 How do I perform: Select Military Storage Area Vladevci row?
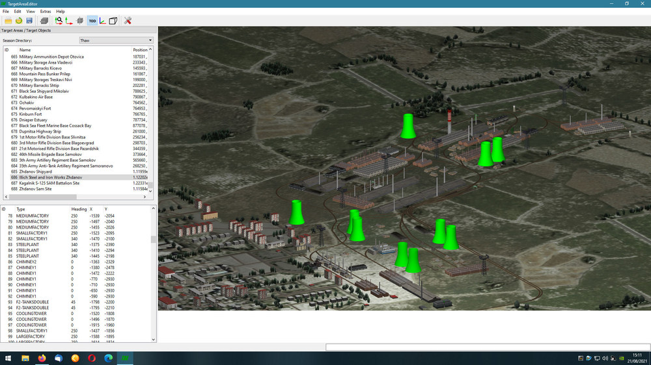(x=78, y=62)
